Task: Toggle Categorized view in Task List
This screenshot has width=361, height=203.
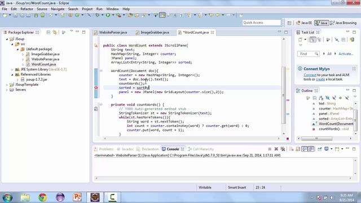Action: 312,39
